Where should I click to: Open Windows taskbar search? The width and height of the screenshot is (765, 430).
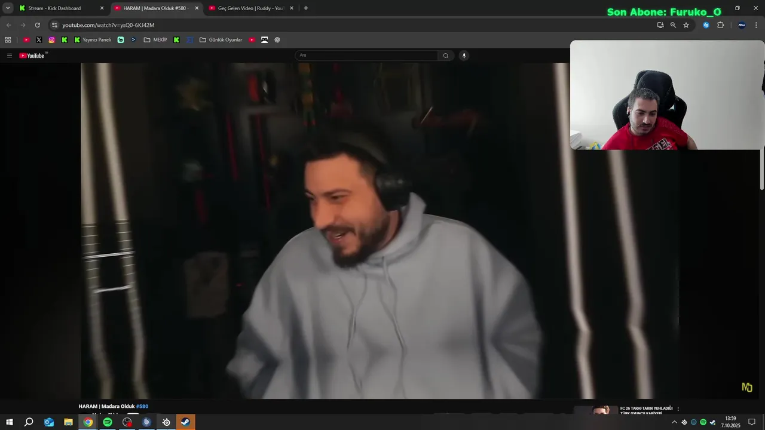pyautogui.click(x=29, y=422)
